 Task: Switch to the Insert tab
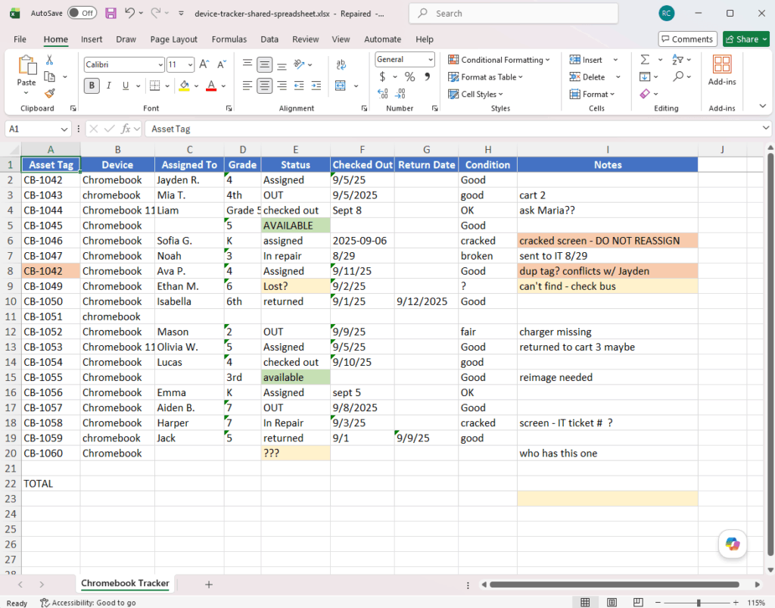tap(92, 39)
